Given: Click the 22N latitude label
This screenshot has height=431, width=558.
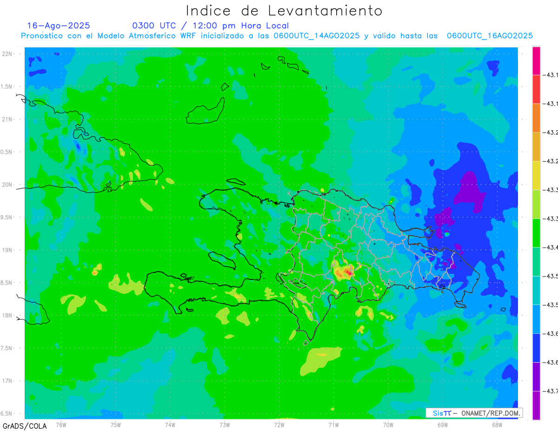Looking at the screenshot, I should [x=7, y=54].
